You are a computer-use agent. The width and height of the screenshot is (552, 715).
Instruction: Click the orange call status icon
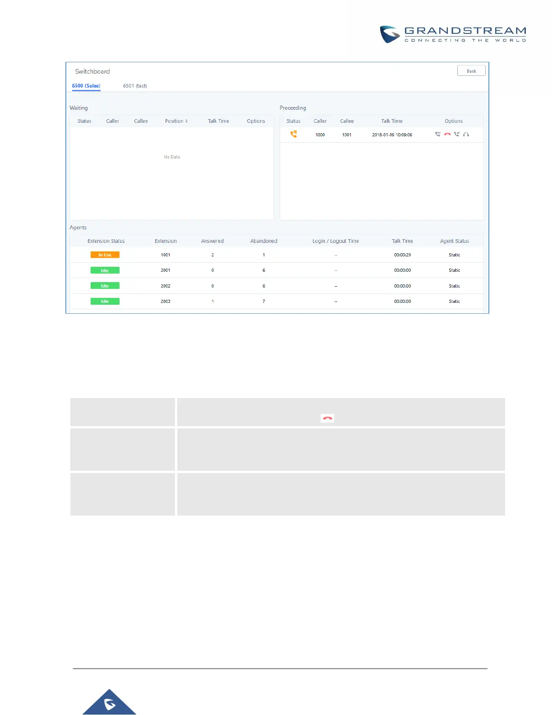pos(294,134)
